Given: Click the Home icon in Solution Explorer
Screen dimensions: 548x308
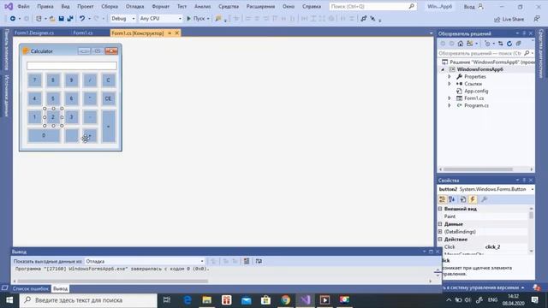Looking at the screenshot, I should point(461,44).
